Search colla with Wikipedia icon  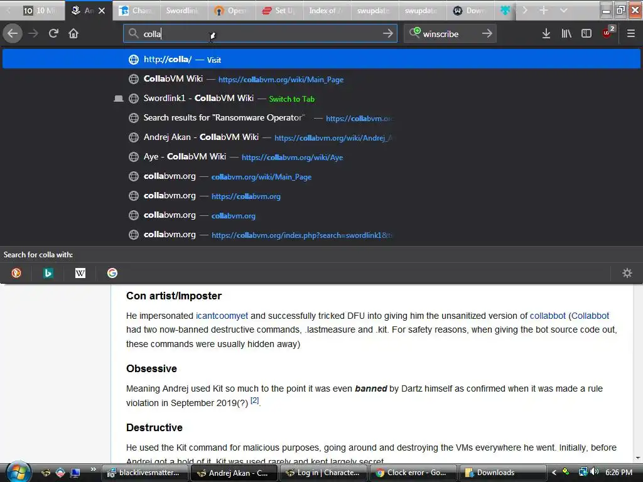80,273
